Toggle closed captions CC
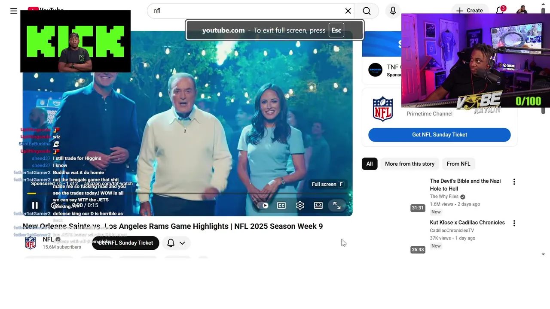This screenshot has height=309, width=550. click(x=281, y=206)
